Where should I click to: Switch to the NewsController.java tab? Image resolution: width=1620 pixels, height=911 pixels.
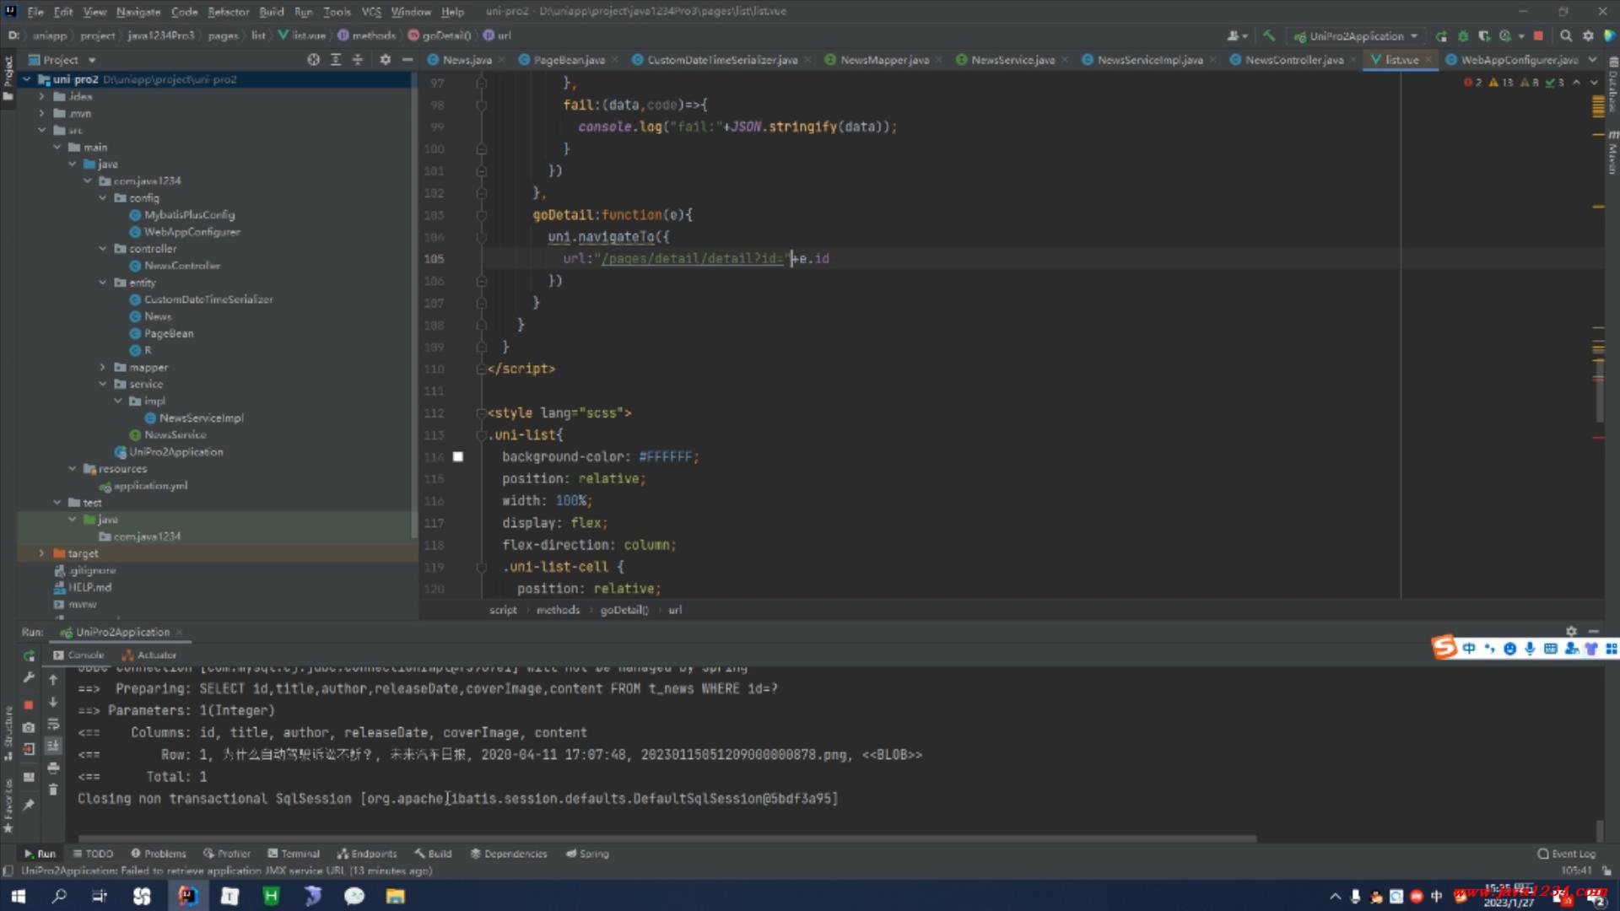pos(1293,60)
